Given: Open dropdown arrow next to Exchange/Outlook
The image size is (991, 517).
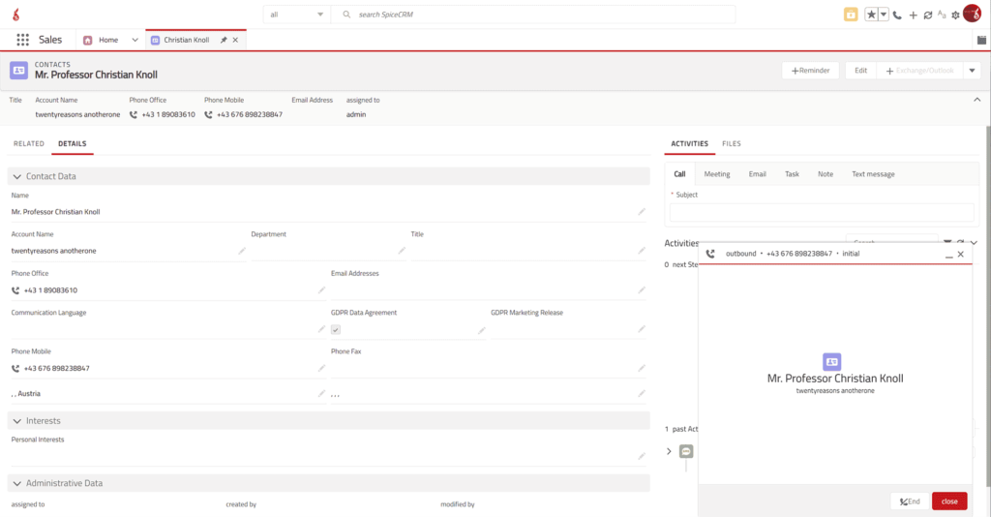Looking at the screenshot, I should 973,71.
